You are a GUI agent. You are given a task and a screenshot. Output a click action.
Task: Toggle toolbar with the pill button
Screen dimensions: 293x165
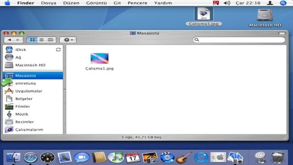(x=282, y=33)
